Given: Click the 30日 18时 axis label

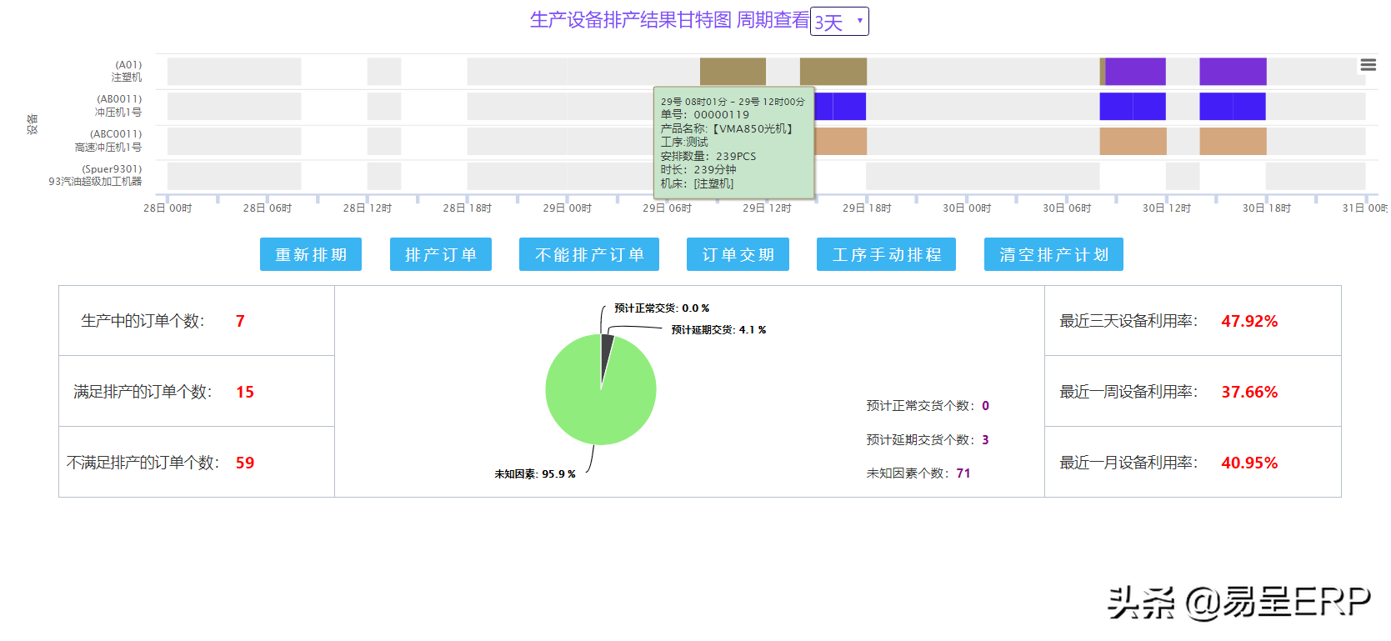Looking at the screenshot, I should 1267,208.
